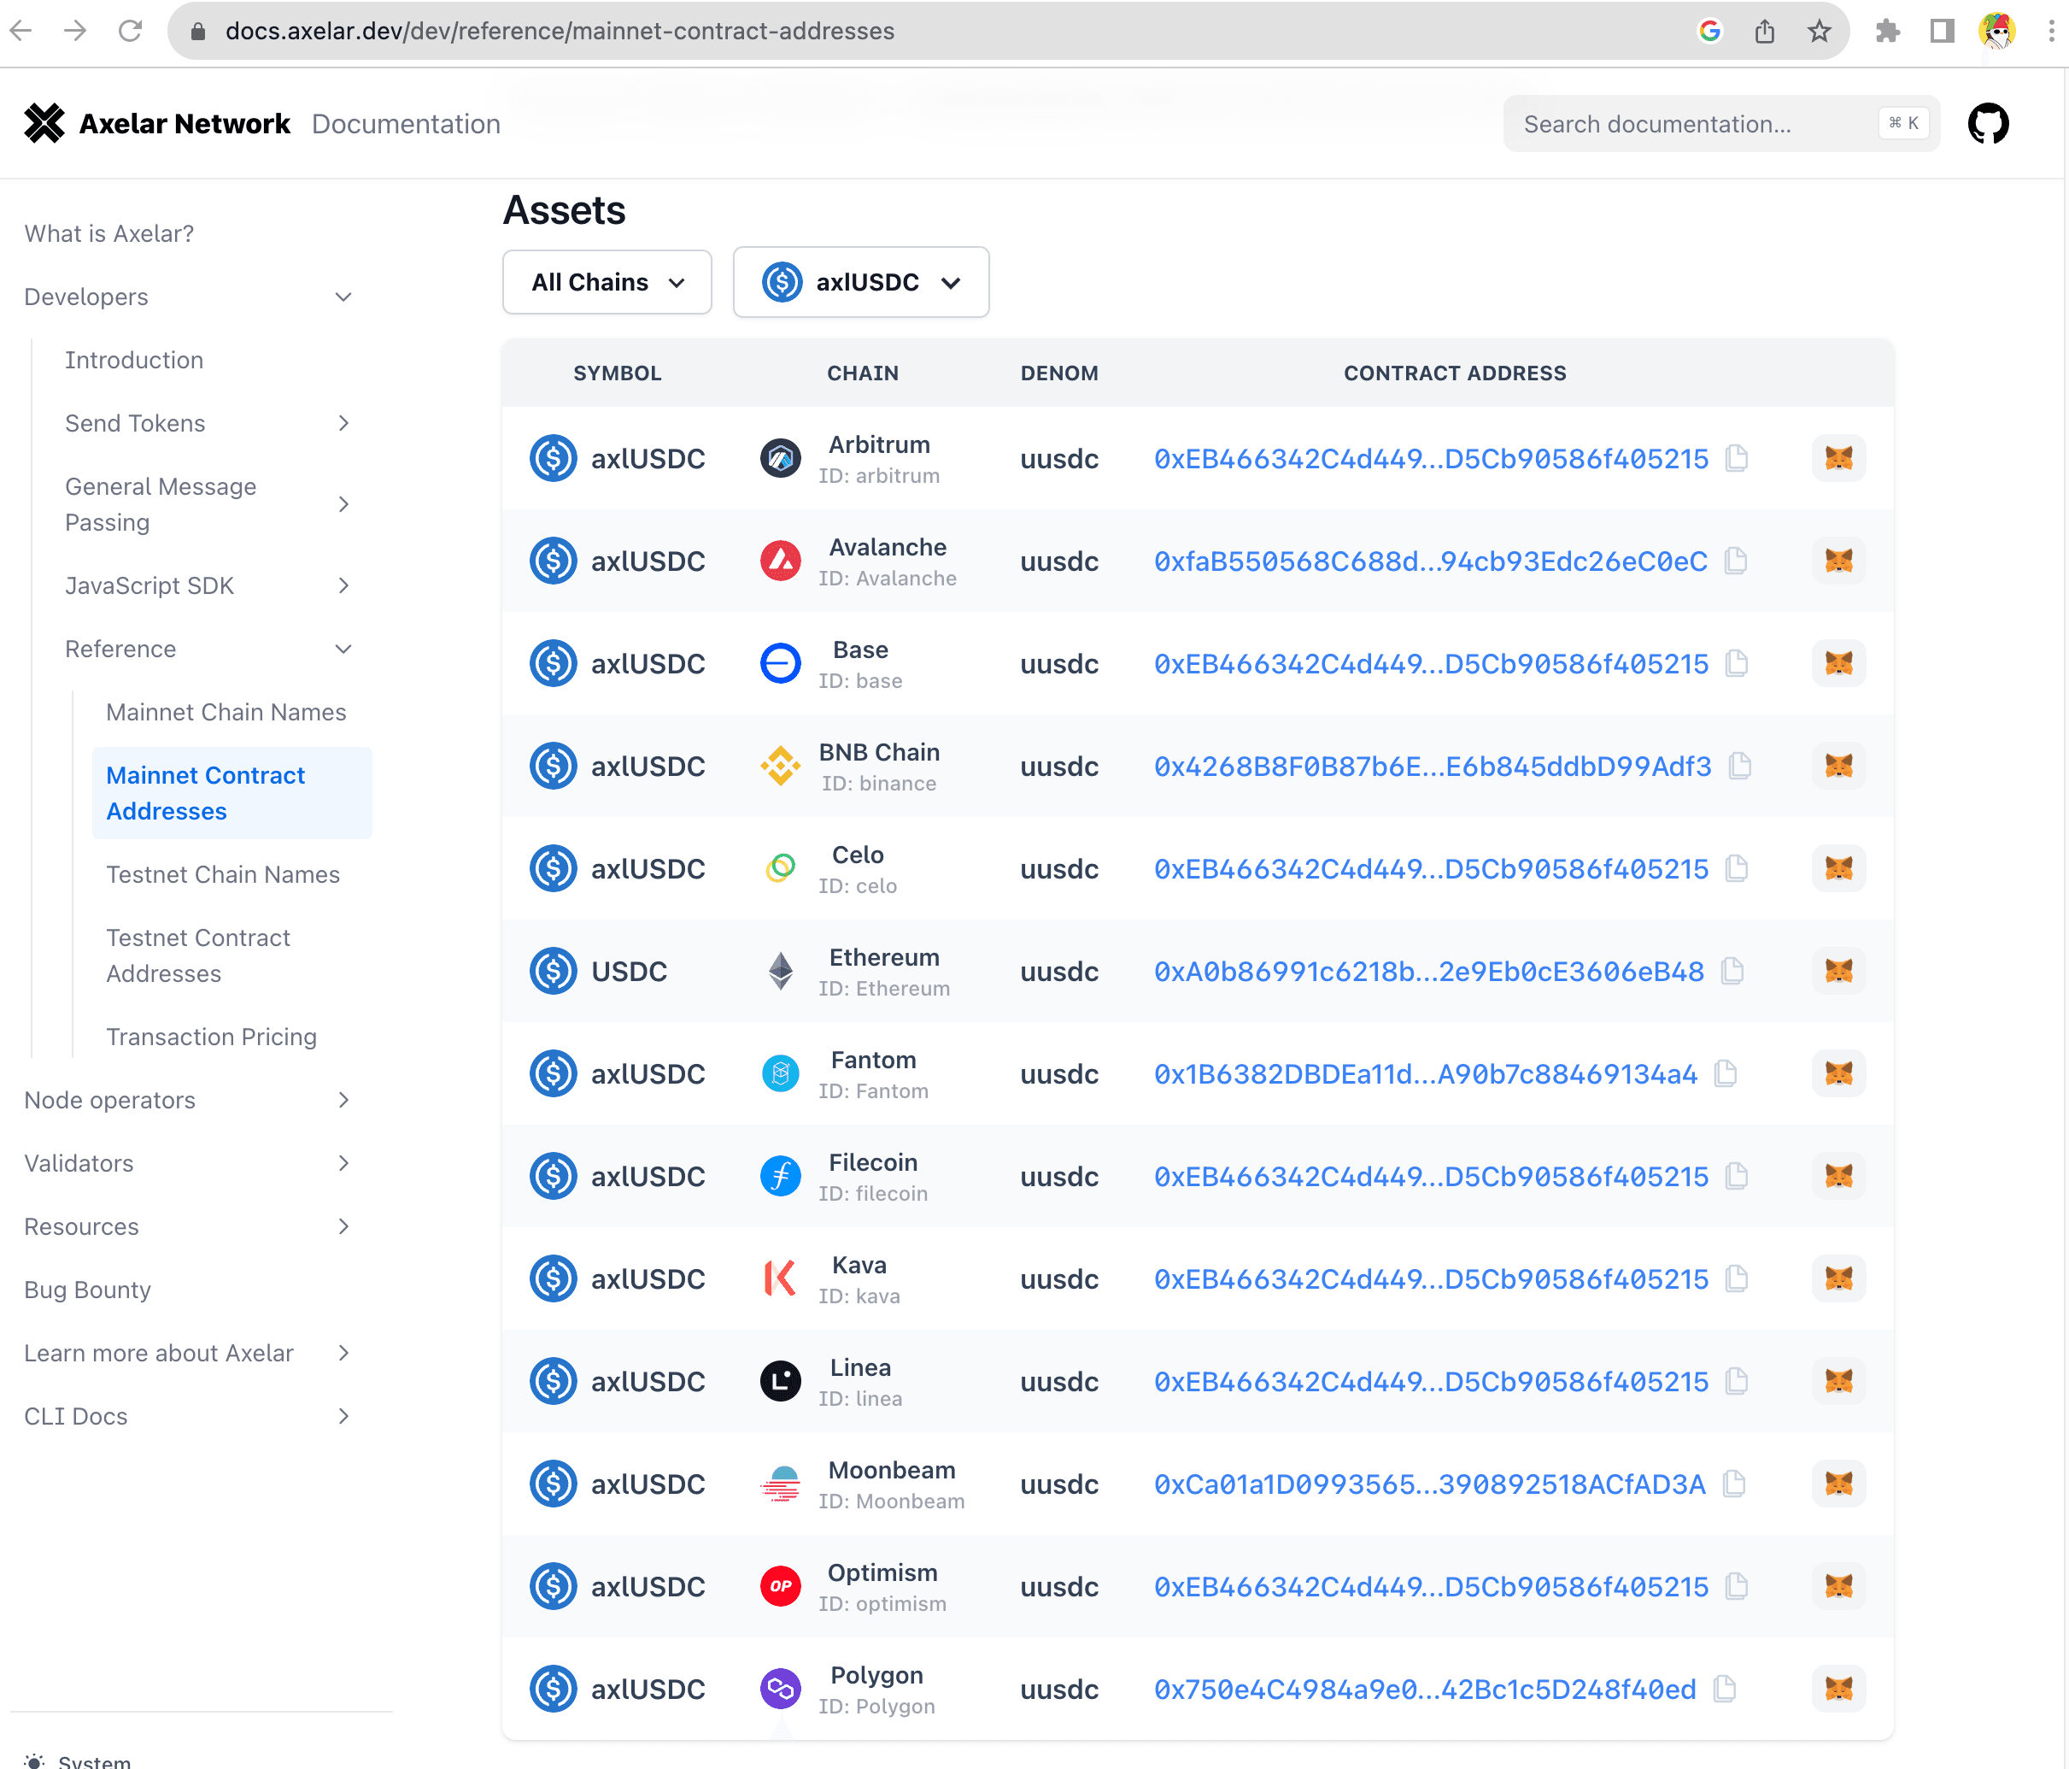
Task: Copy the Arbitrum contract address
Action: point(1737,458)
